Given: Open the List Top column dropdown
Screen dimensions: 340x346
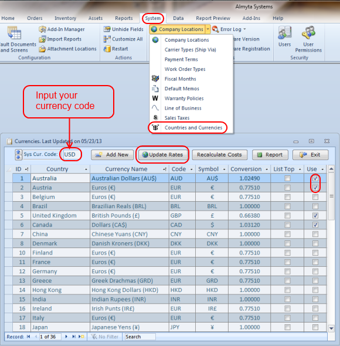Looking at the screenshot, I should pyautogui.click(x=300, y=169).
